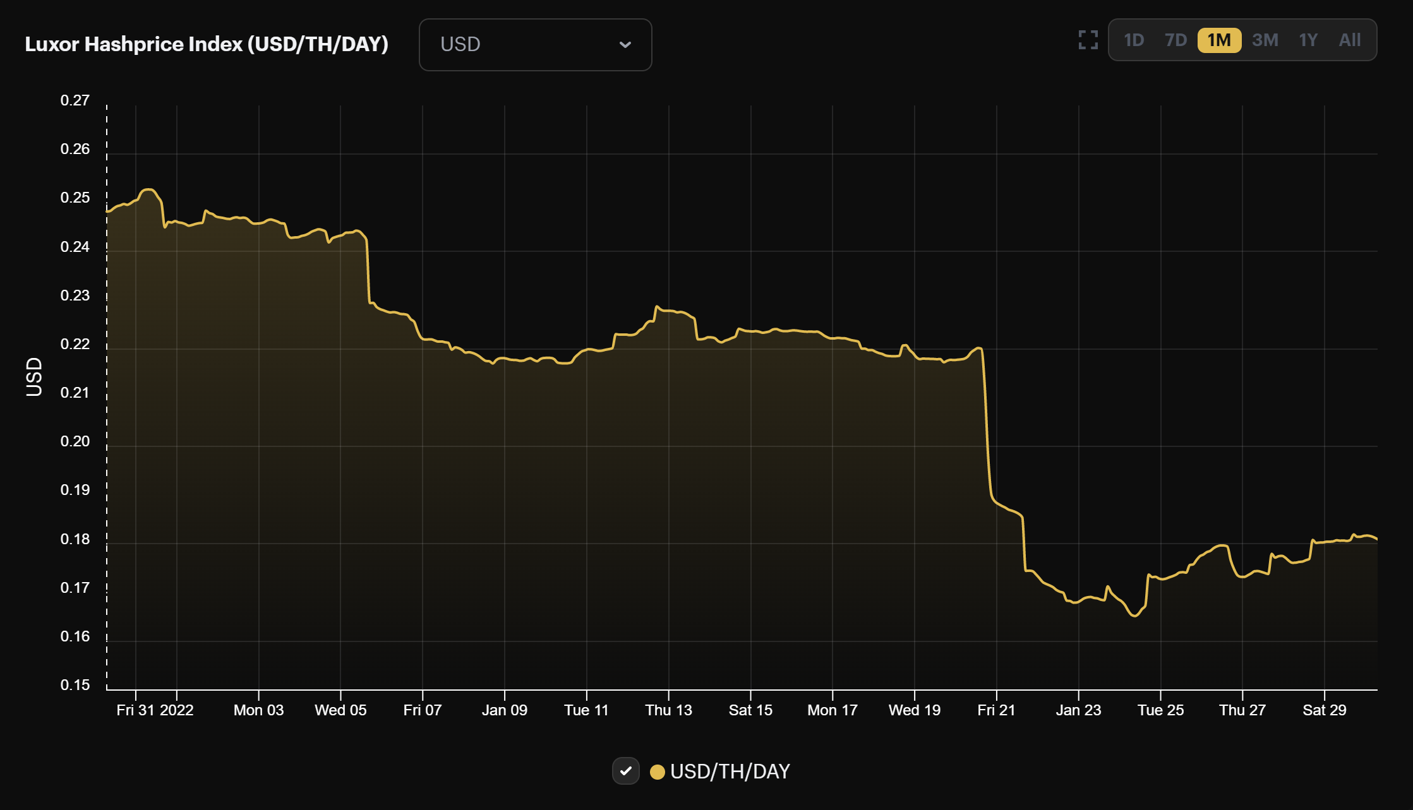Click the 0.18 y-axis value
This screenshot has width=1413, height=810.
coord(75,539)
